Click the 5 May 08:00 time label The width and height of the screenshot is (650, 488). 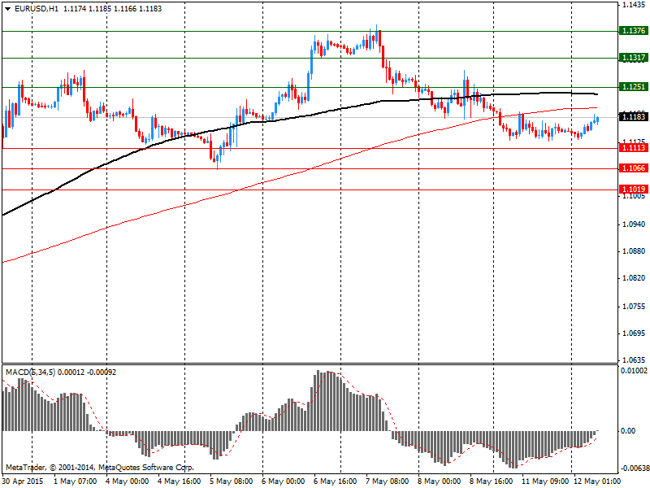(232, 481)
